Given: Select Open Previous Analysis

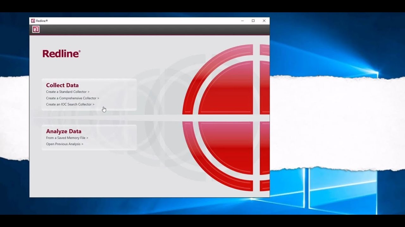Looking at the screenshot, I should (65, 144).
